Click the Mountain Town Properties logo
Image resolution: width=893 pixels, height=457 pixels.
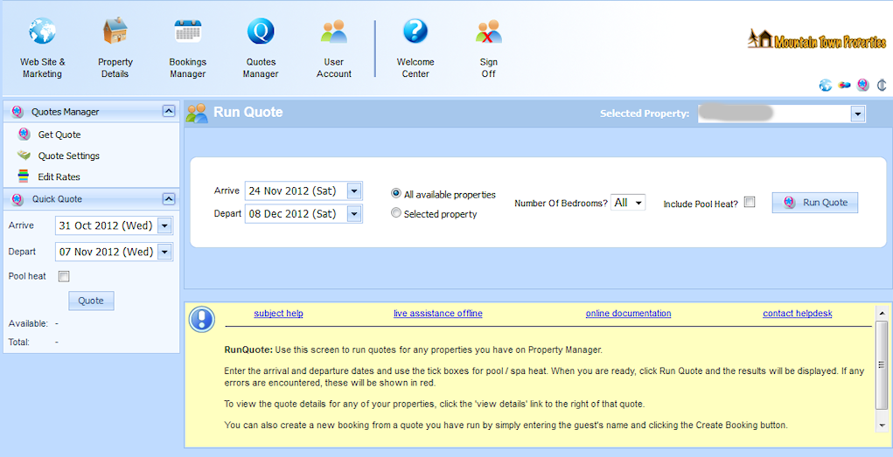817,39
